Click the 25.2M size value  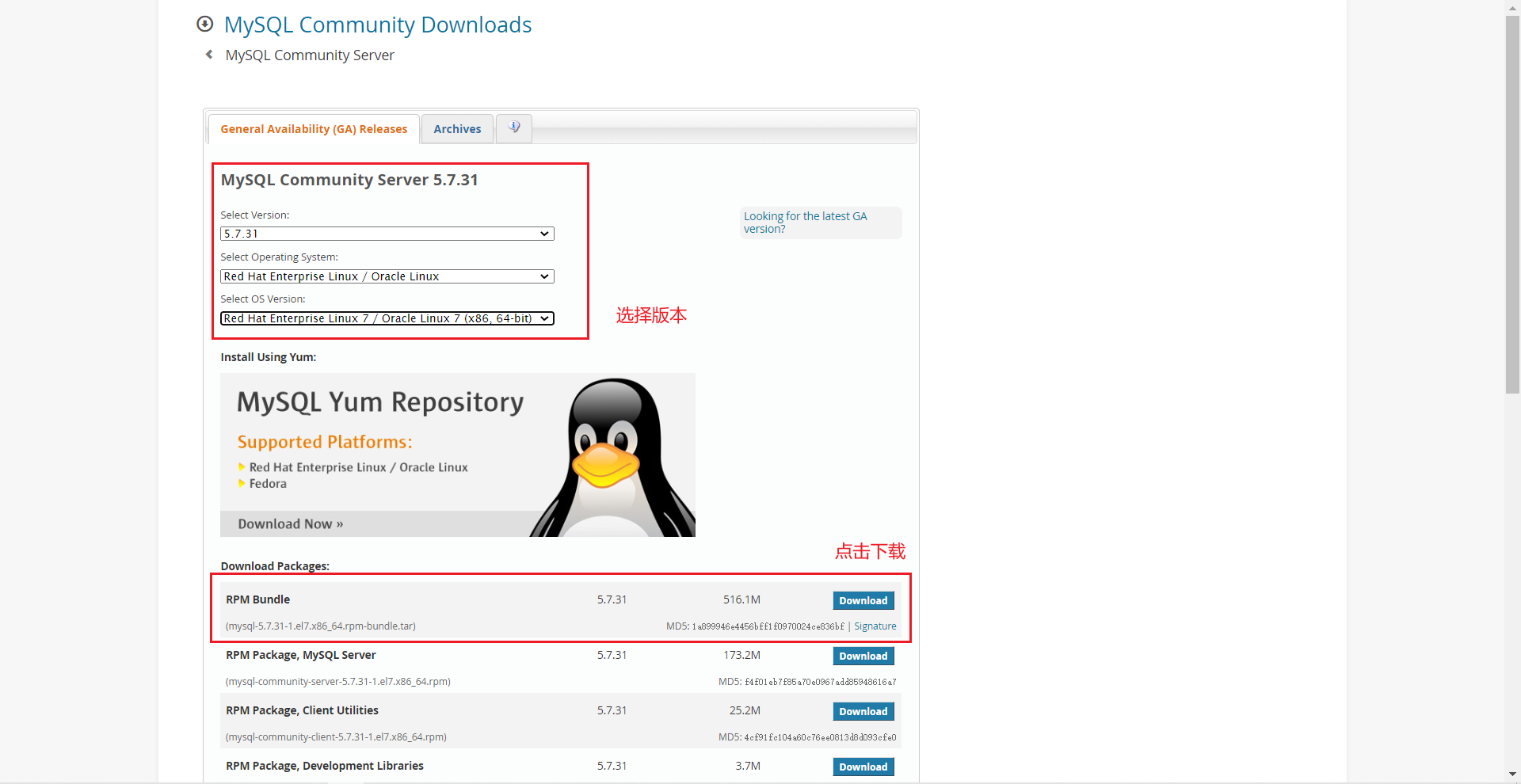(745, 710)
